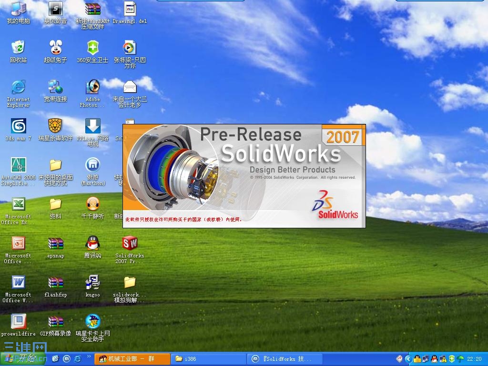Image resolution: width=488 pixels, height=366 pixels.
Task: Open the solidwork... 模拟狗解 folder
Action: pos(130,289)
